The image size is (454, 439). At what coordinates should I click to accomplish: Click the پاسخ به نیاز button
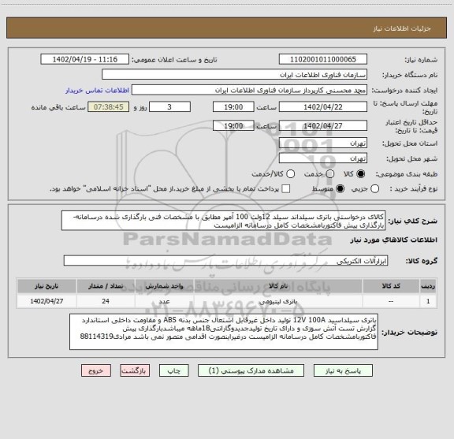[343, 370]
